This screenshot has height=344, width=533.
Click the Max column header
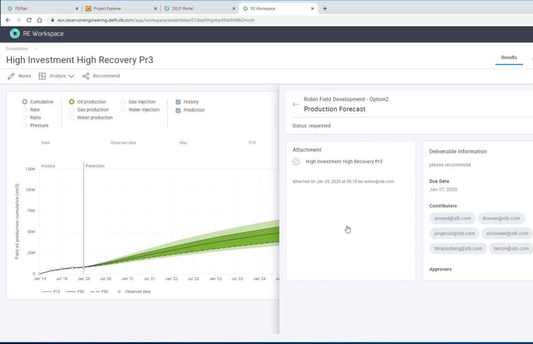[x=183, y=143]
